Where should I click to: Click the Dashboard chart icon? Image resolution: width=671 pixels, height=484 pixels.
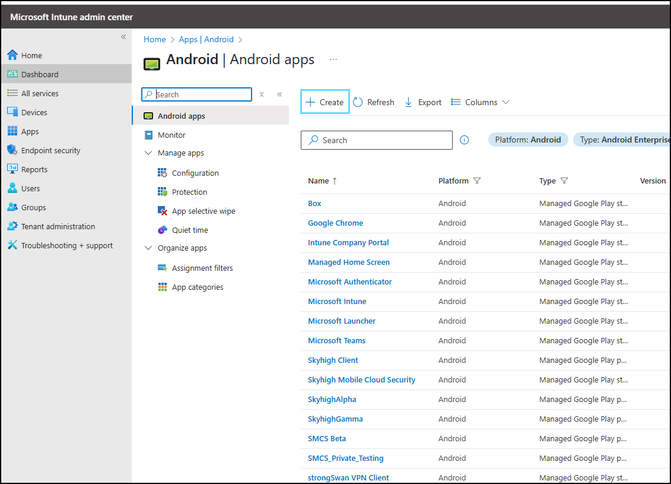12,74
